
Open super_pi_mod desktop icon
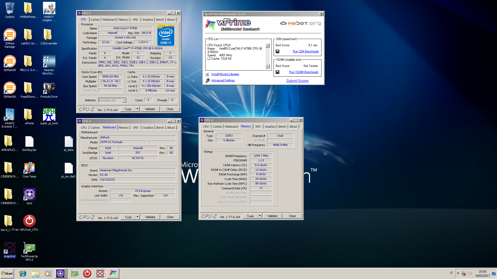49,117
